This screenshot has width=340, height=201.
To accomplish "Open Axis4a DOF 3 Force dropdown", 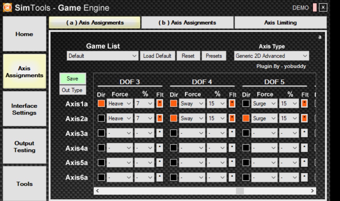I will coord(120,148).
